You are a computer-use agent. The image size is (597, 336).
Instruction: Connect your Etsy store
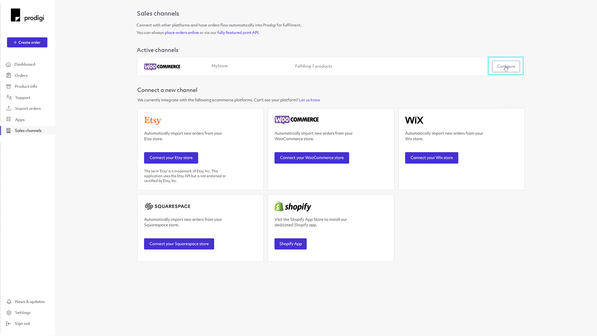pos(171,157)
